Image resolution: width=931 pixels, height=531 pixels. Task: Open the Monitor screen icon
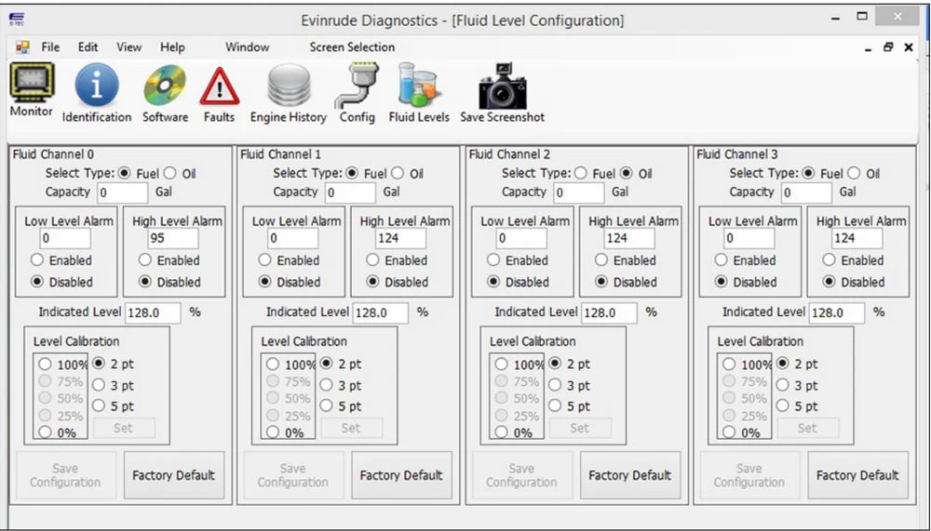(x=32, y=83)
